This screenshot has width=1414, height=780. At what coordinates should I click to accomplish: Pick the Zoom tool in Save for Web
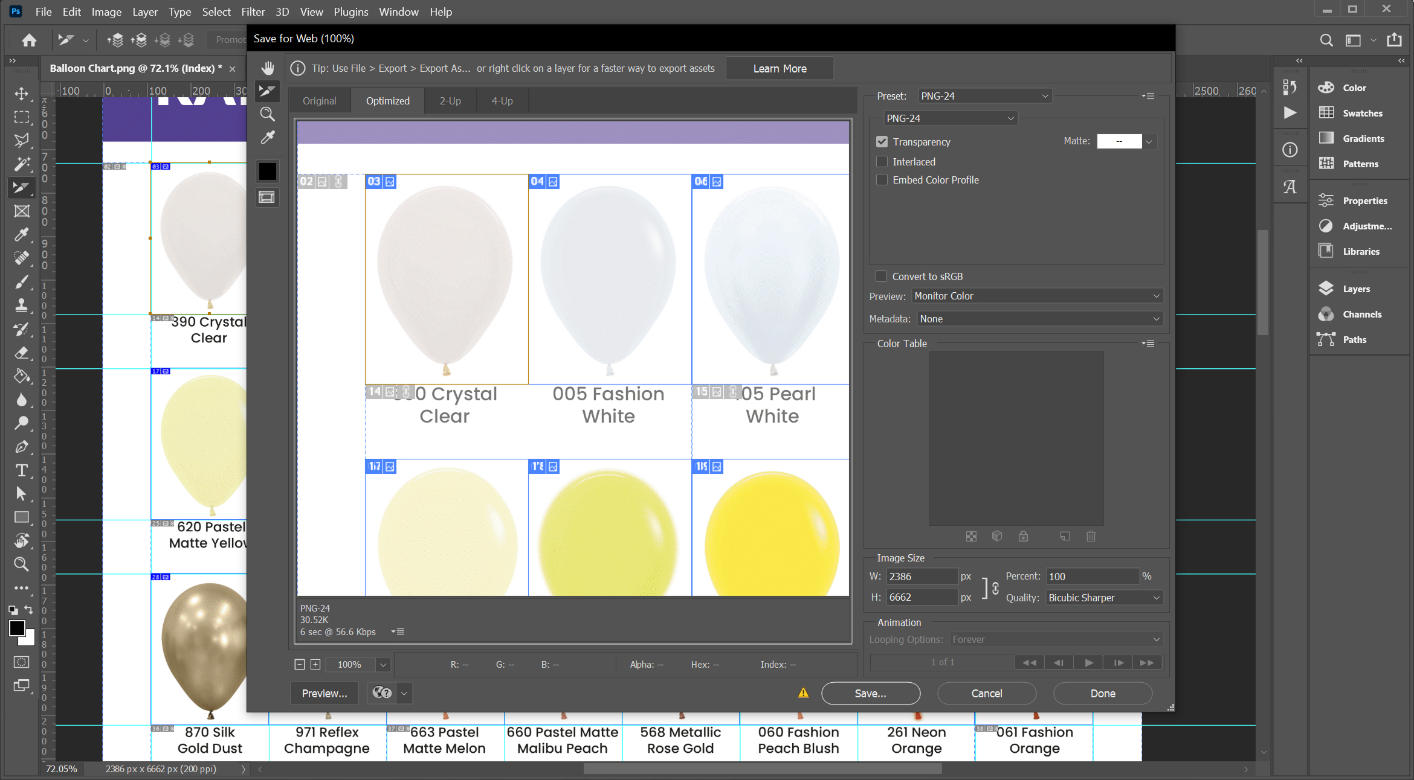268,114
